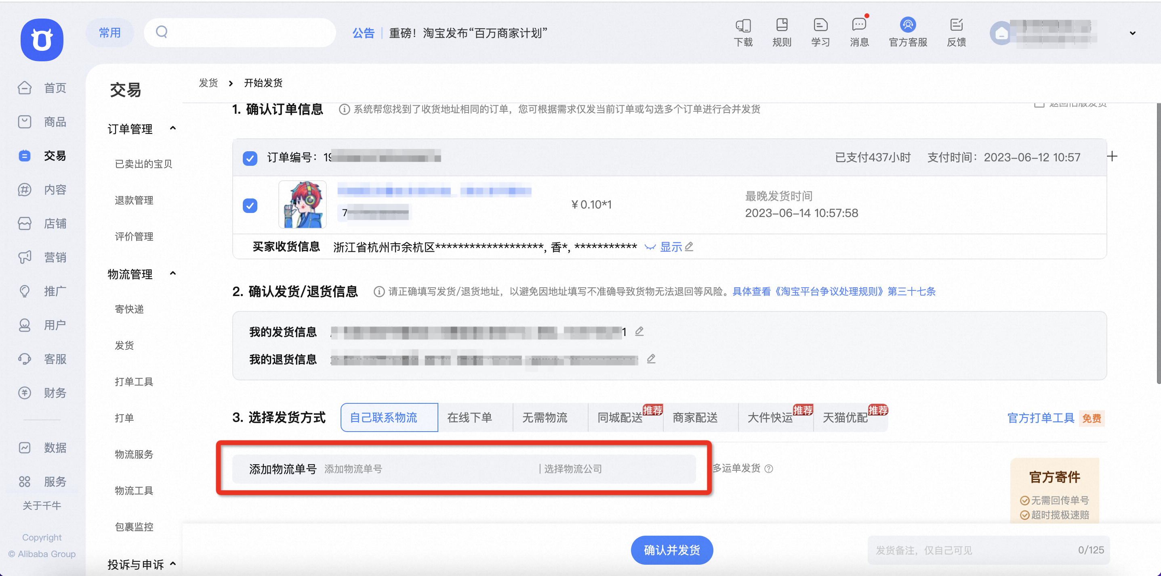
Task: Open 评价管理 menu item
Action: click(x=134, y=237)
